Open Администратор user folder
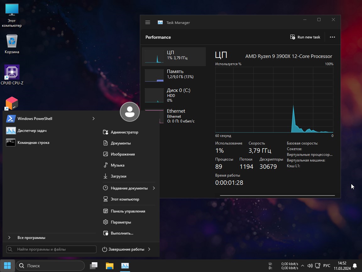Viewport: 362px width, 272px height. [x=129, y=132]
